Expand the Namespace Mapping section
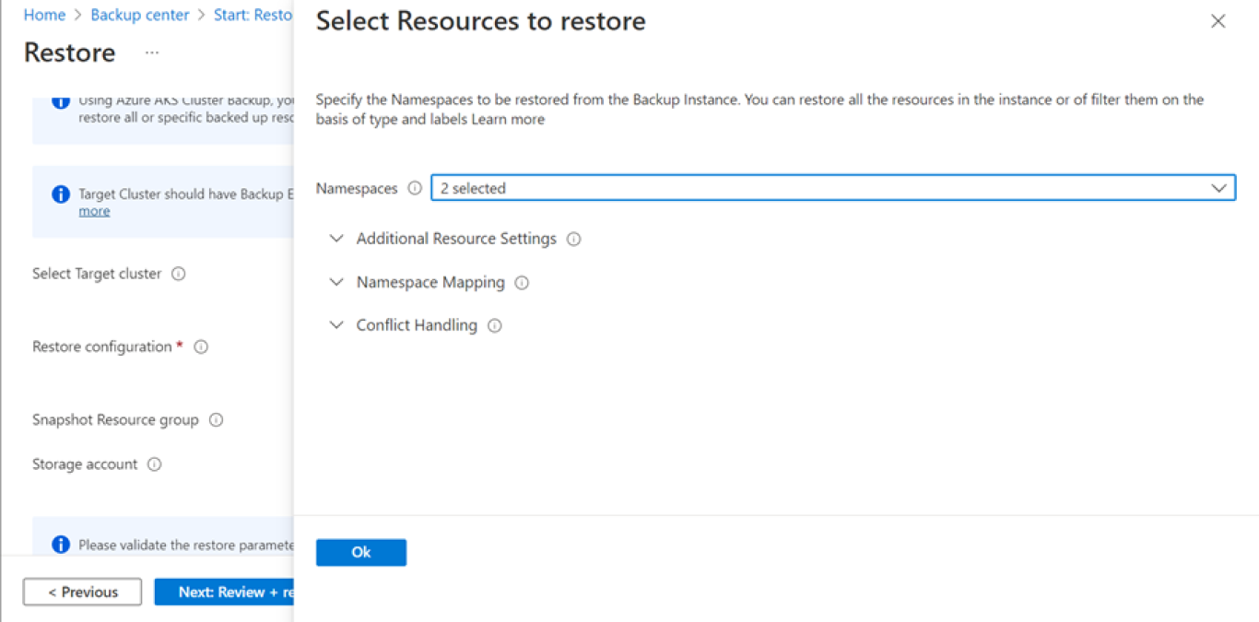1259x622 pixels. tap(336, 282)
